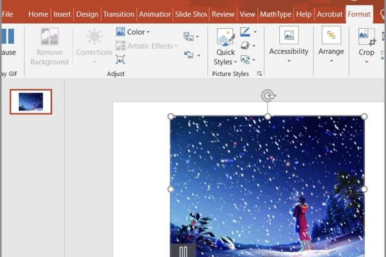Select the Picture Format tab
This screenshot has width=386, height=257.
(359, 14)
